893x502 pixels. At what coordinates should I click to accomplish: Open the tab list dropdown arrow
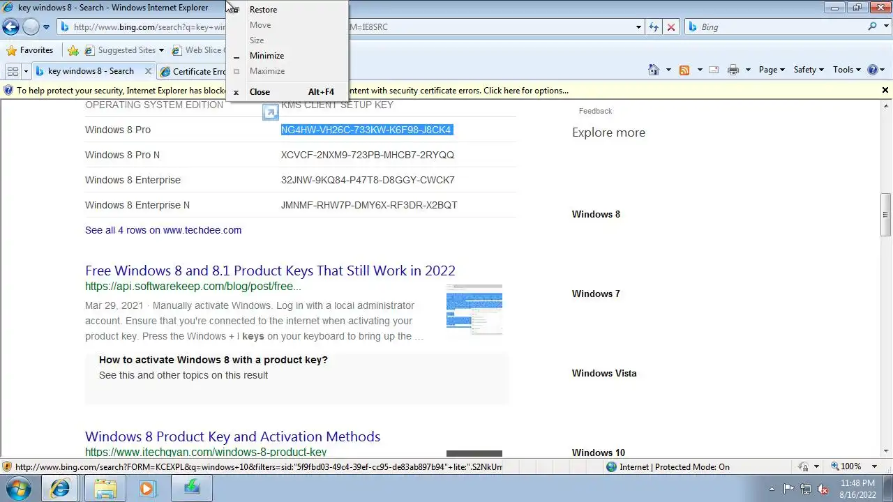tap(26, 71)
